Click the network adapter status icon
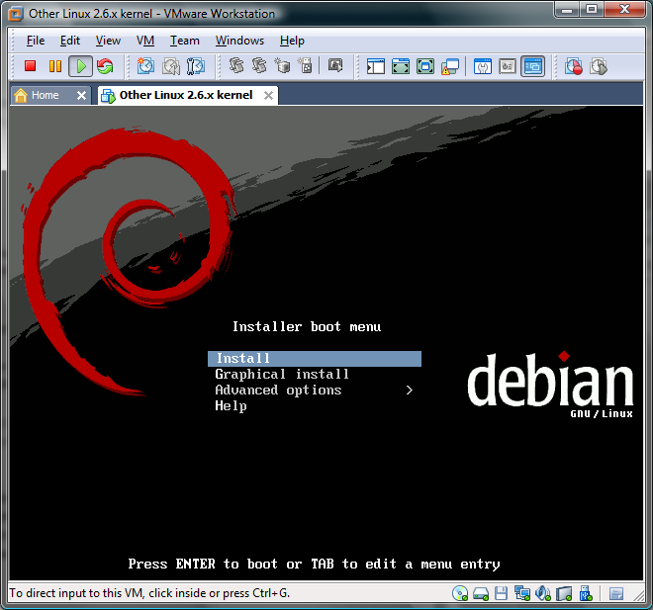653x610 pixels. (522, 593)
